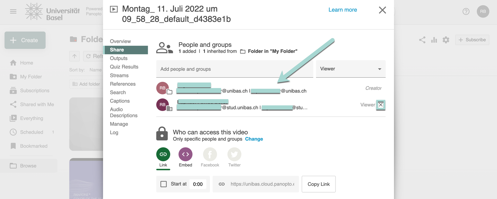
Task: Click the Facebook share icon
Action: pos(210,154)
